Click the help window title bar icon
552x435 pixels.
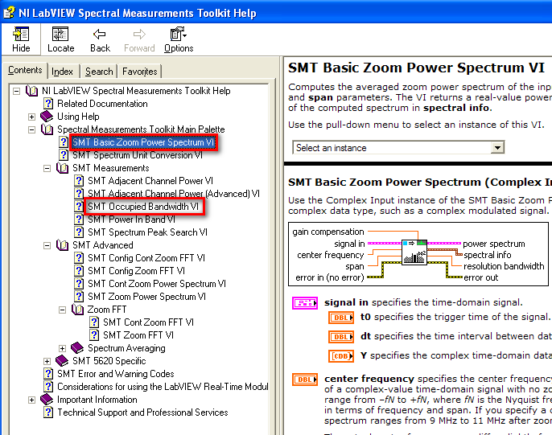(10, 13)
